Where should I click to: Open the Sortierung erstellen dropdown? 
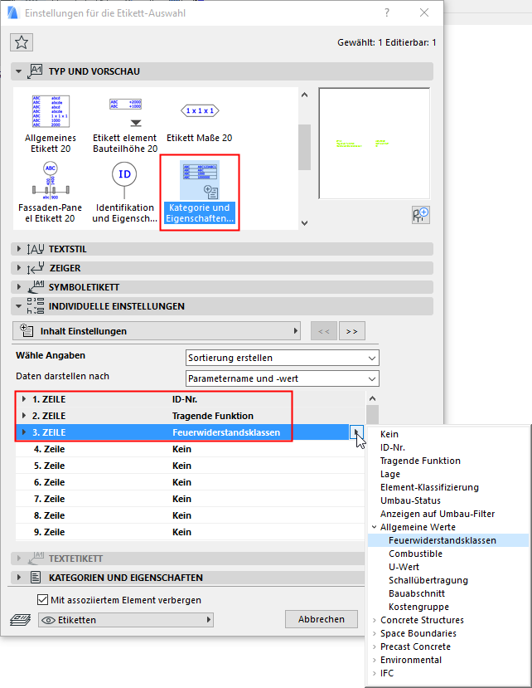283,358
